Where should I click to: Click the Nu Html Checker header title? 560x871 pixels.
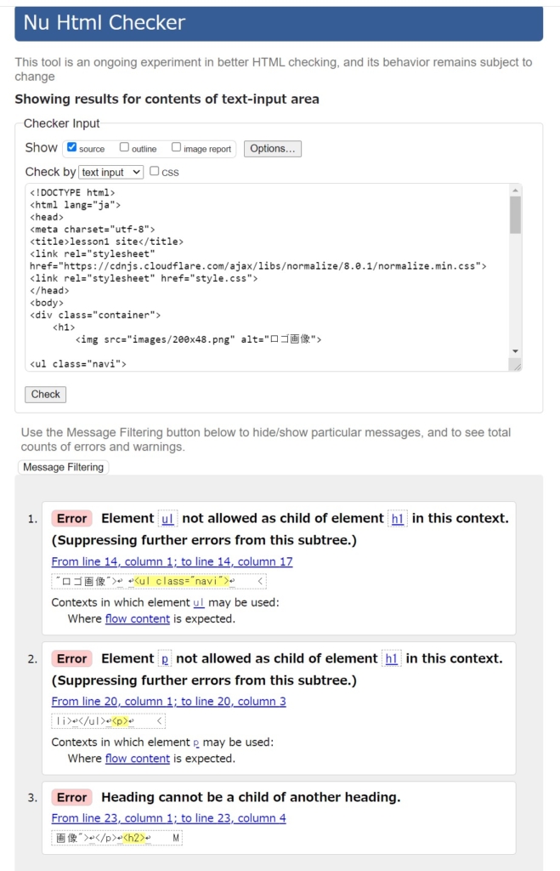[x=105, y=23]
